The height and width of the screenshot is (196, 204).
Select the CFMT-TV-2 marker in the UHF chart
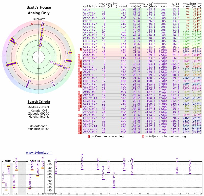click(x=177, y=173)
